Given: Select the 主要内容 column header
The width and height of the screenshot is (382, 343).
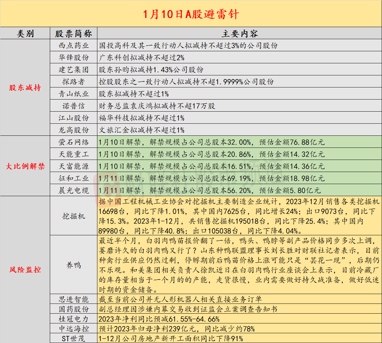Looking at the screenshot, I should tap(240, 33).
